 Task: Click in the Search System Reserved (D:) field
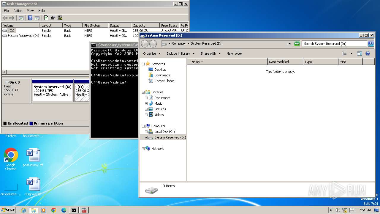(335, 44)
